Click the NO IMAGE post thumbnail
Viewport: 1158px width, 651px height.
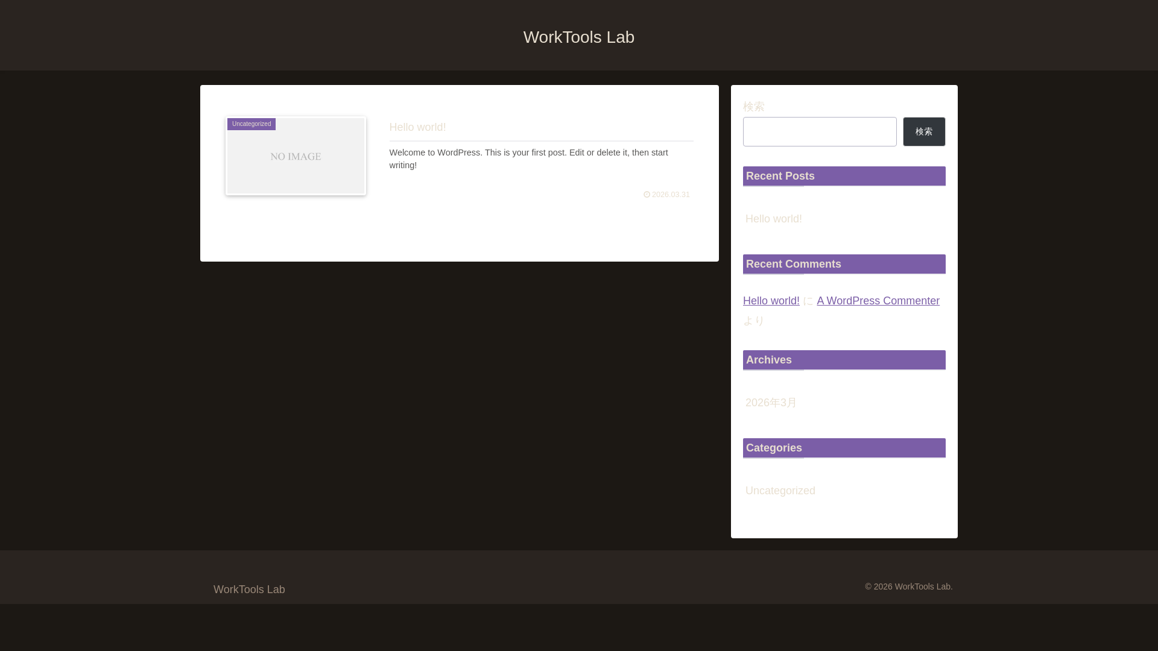pos(296,156)
